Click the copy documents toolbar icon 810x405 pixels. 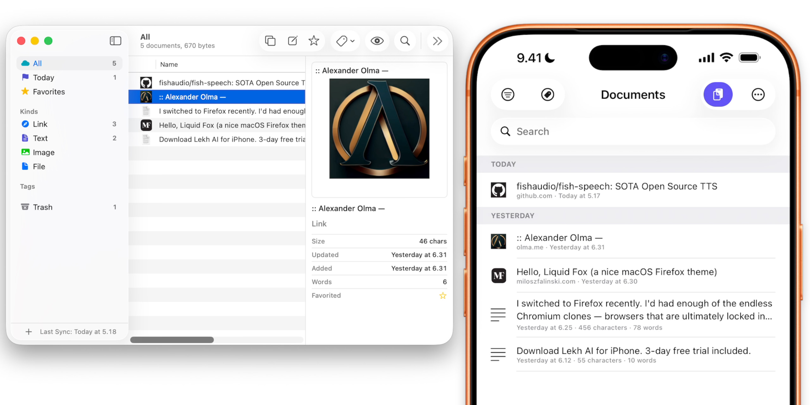(x=270, y=41)
